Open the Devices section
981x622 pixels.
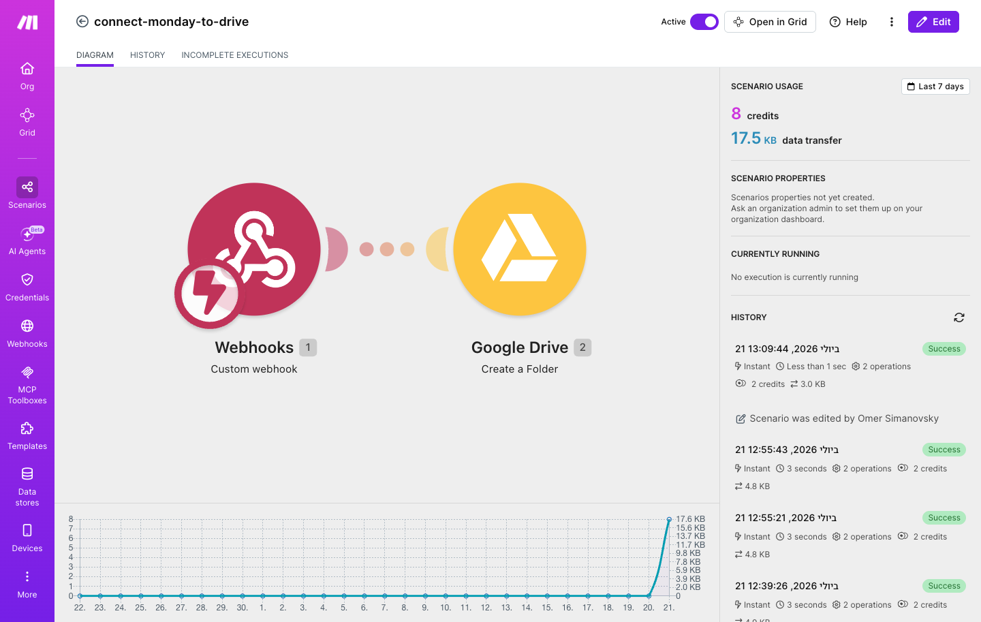click(27, 538)
